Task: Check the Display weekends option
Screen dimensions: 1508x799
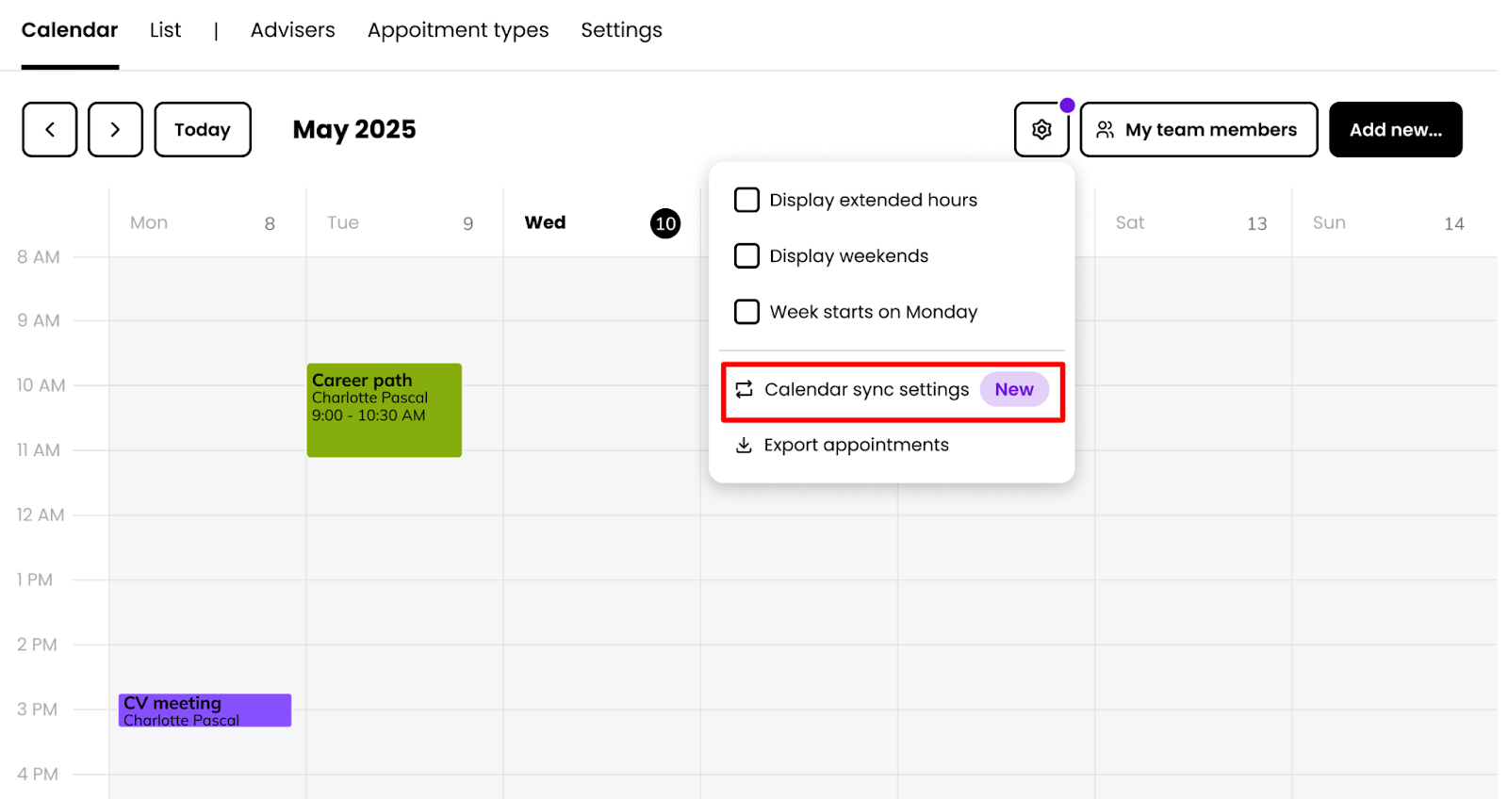Action: click(746, 256)
